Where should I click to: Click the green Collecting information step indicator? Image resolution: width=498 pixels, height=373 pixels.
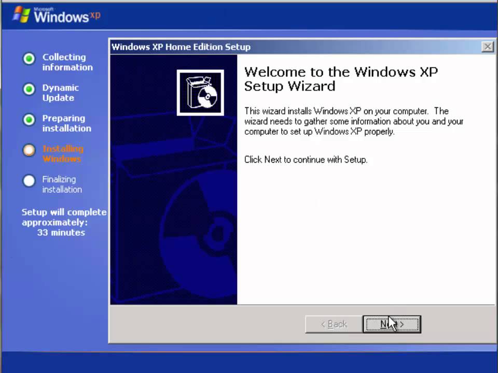[x=29, y=59]
